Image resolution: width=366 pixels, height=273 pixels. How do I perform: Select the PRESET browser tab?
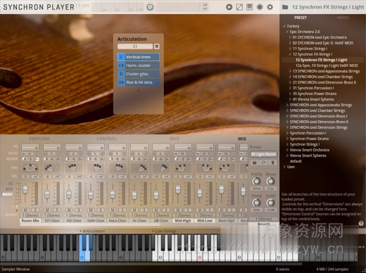click(x=301, y=18)
